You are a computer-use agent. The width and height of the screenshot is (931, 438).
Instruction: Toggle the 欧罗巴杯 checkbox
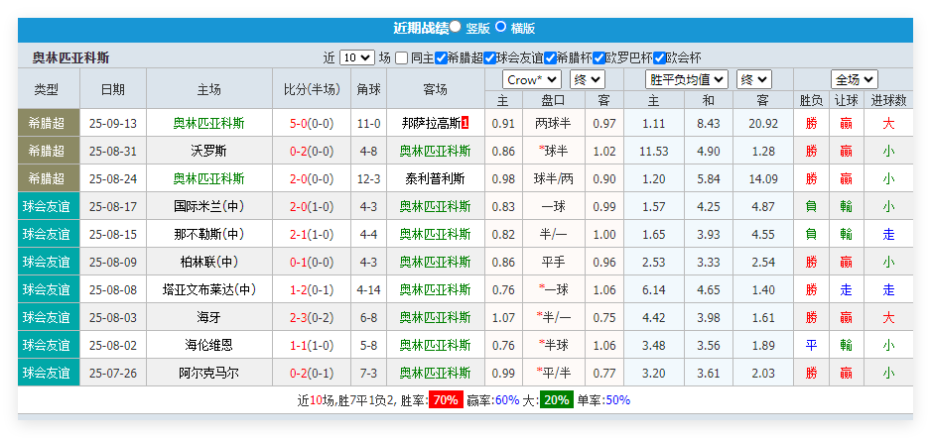(x=598, y=58)
